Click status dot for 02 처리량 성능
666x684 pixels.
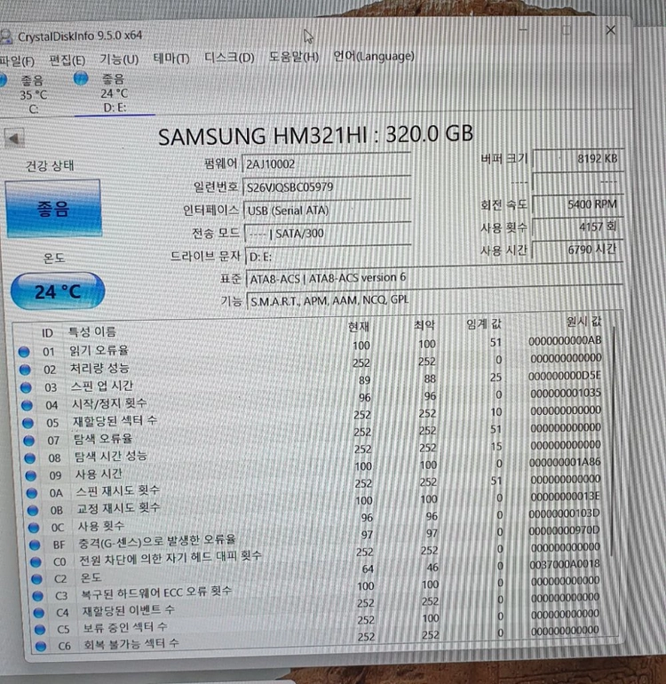pyautogui.click(x=25, y=370)
